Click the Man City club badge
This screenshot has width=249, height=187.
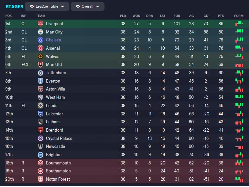pyautogui.click(x=41, y=32)
